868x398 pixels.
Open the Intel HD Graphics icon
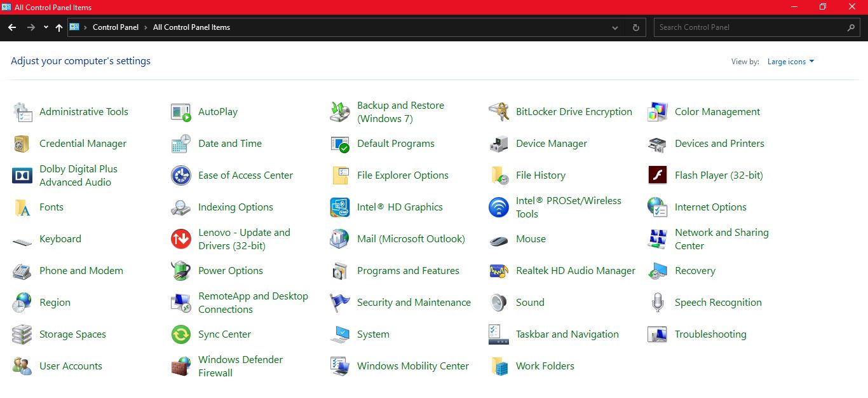(340, 207)
